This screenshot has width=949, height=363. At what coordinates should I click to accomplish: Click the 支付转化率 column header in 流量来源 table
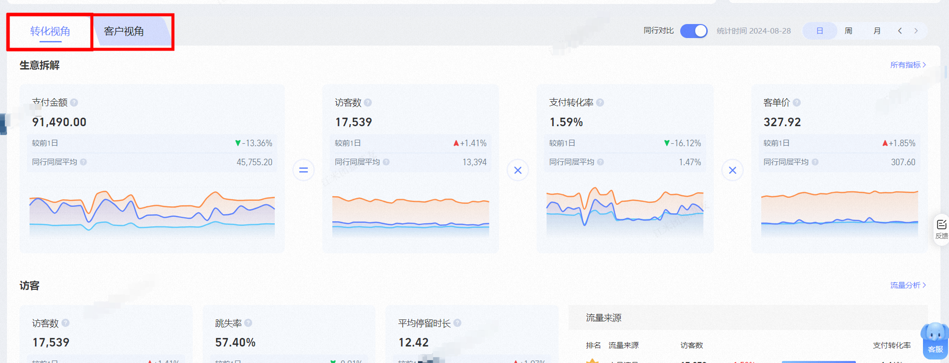point(892,345)
